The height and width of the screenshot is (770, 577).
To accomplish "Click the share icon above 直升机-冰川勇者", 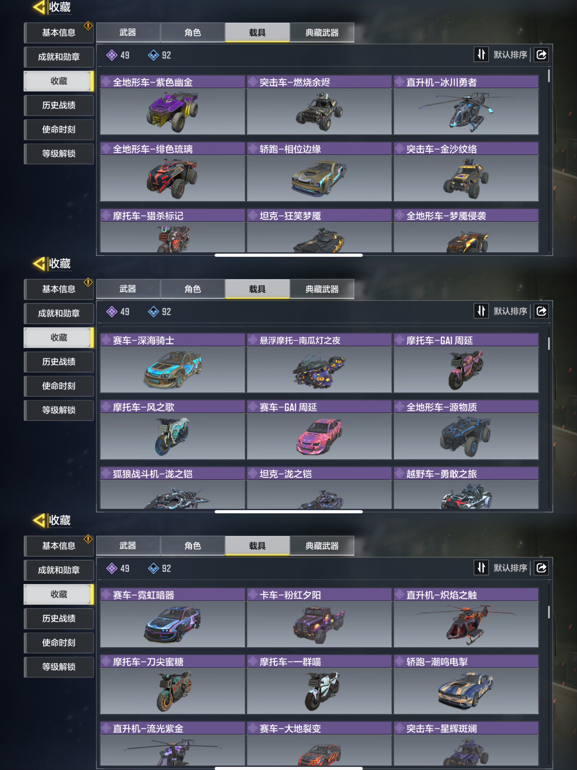I will pos(541,55).
